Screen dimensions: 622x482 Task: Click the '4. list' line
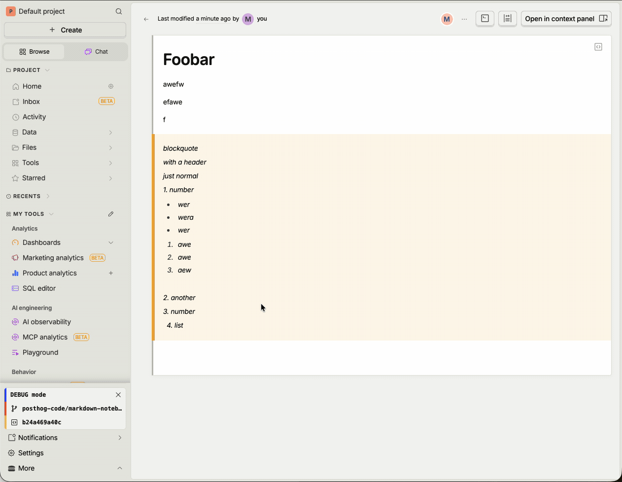click(175, 325)
